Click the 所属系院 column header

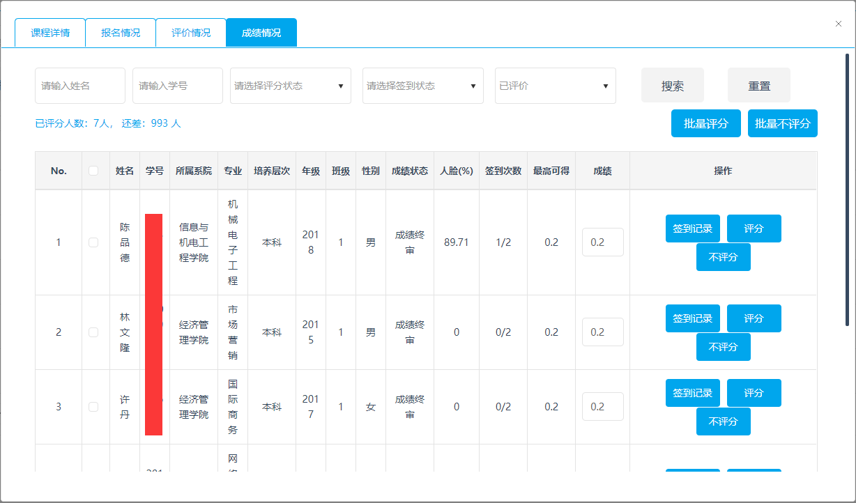click(x=194, y=171)
